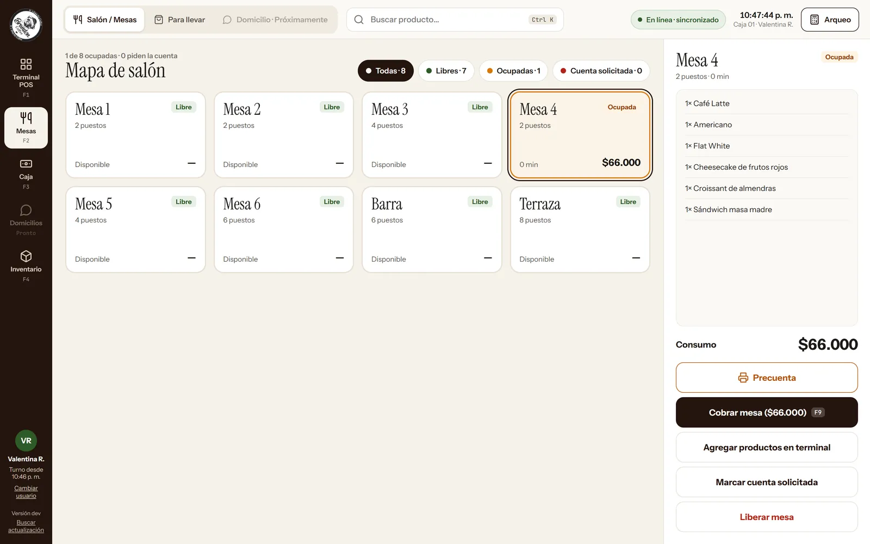The image size is (870, 544).
Task: Click the Domicilios chat bubble icon
Action: [x=26, y=210]
